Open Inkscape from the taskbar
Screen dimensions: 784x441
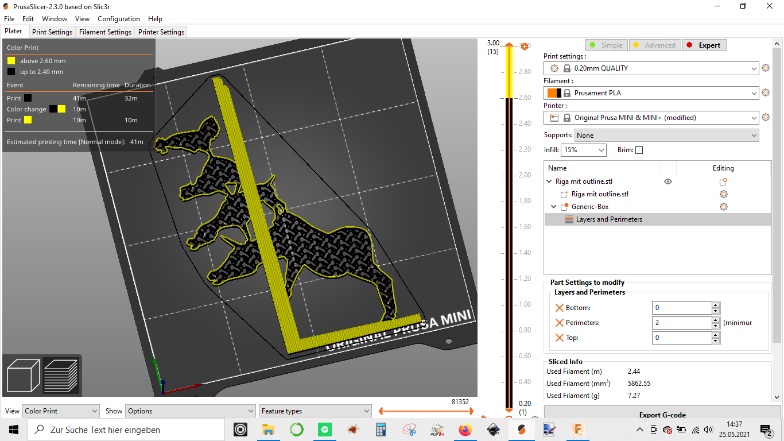[x=493, y=430]
